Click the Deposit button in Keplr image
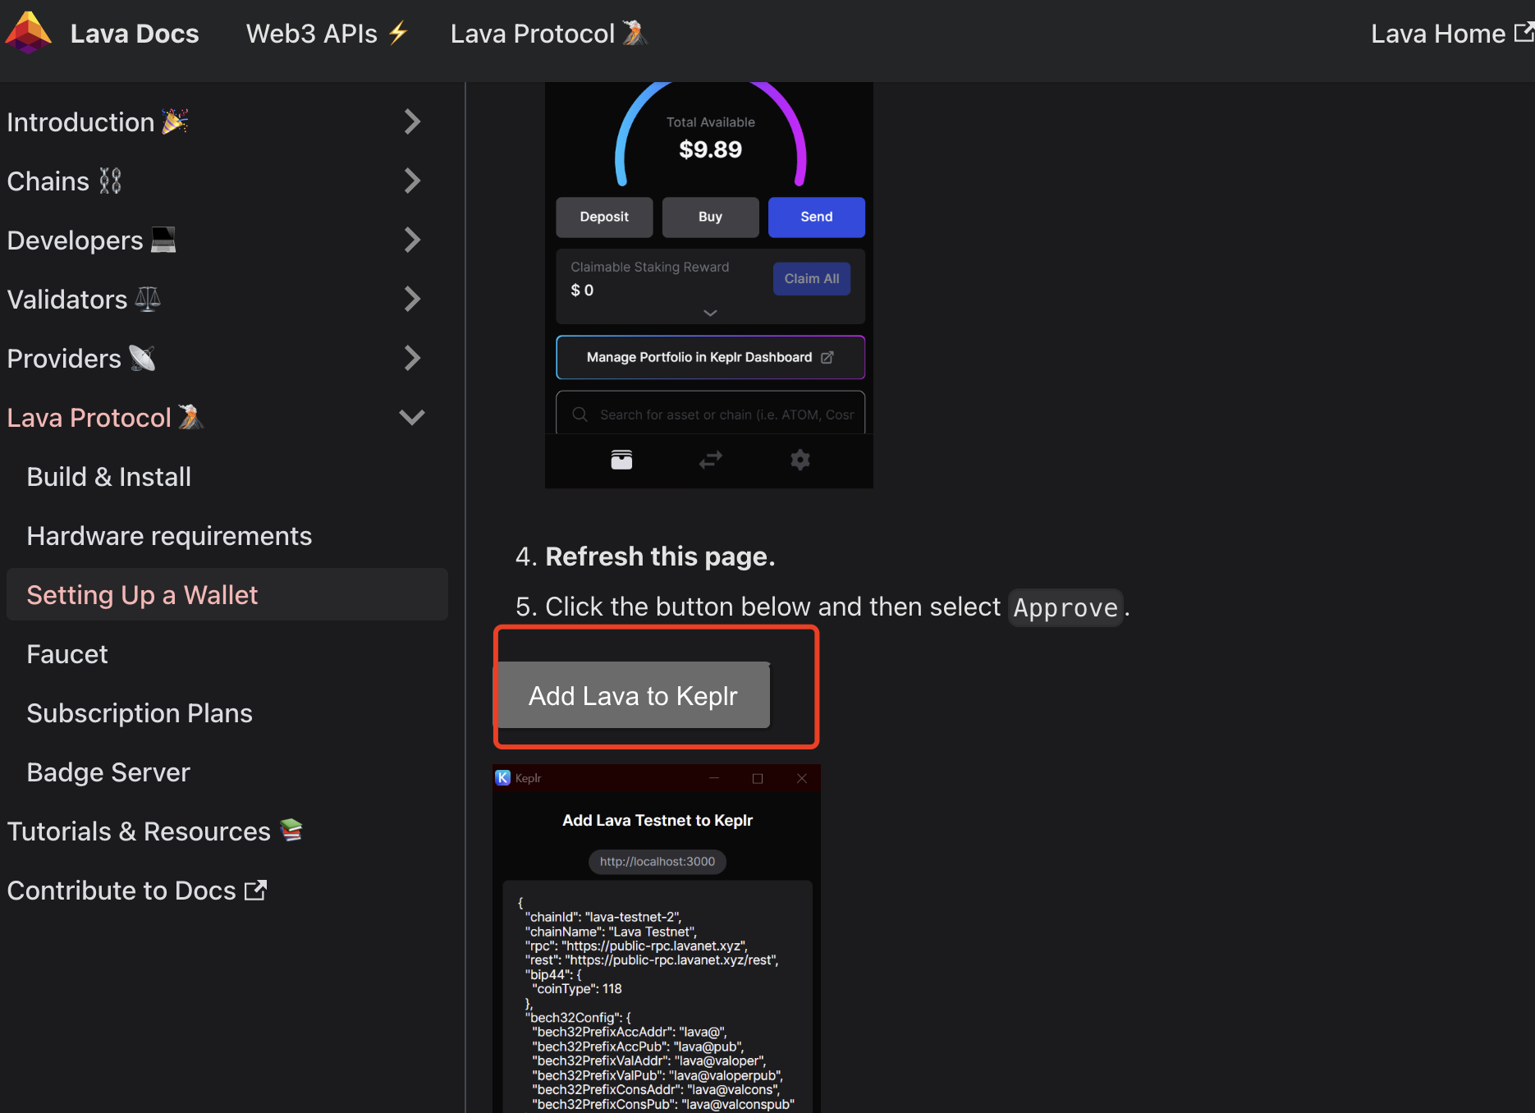Screen dimensions: 1535x1113 pyautogui.click(x=604, y=217)
